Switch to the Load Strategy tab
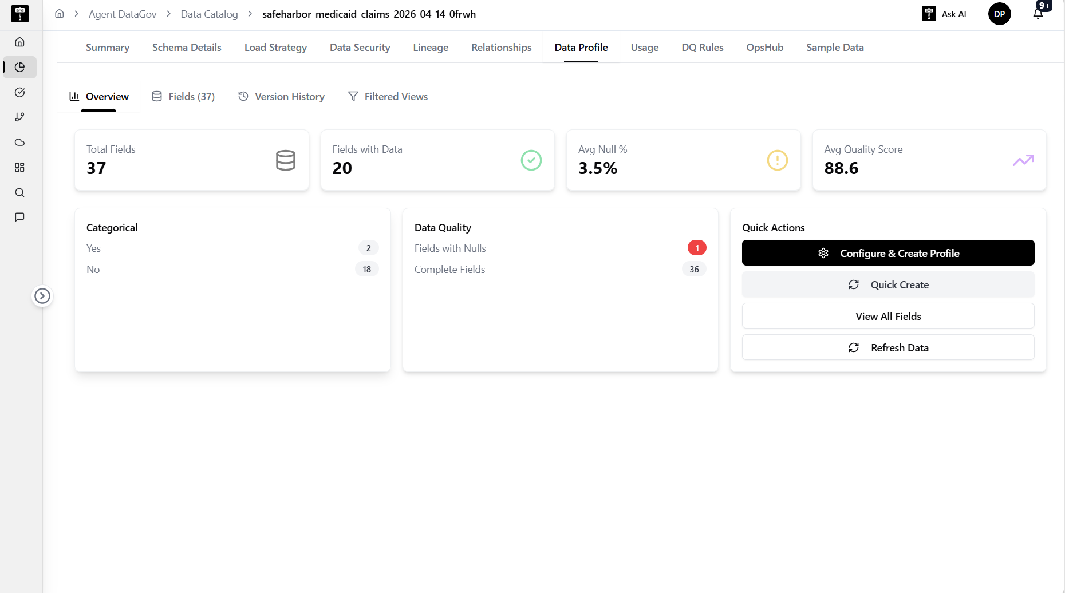Viewport: 1065px width, 593px height. click(275, 48)
